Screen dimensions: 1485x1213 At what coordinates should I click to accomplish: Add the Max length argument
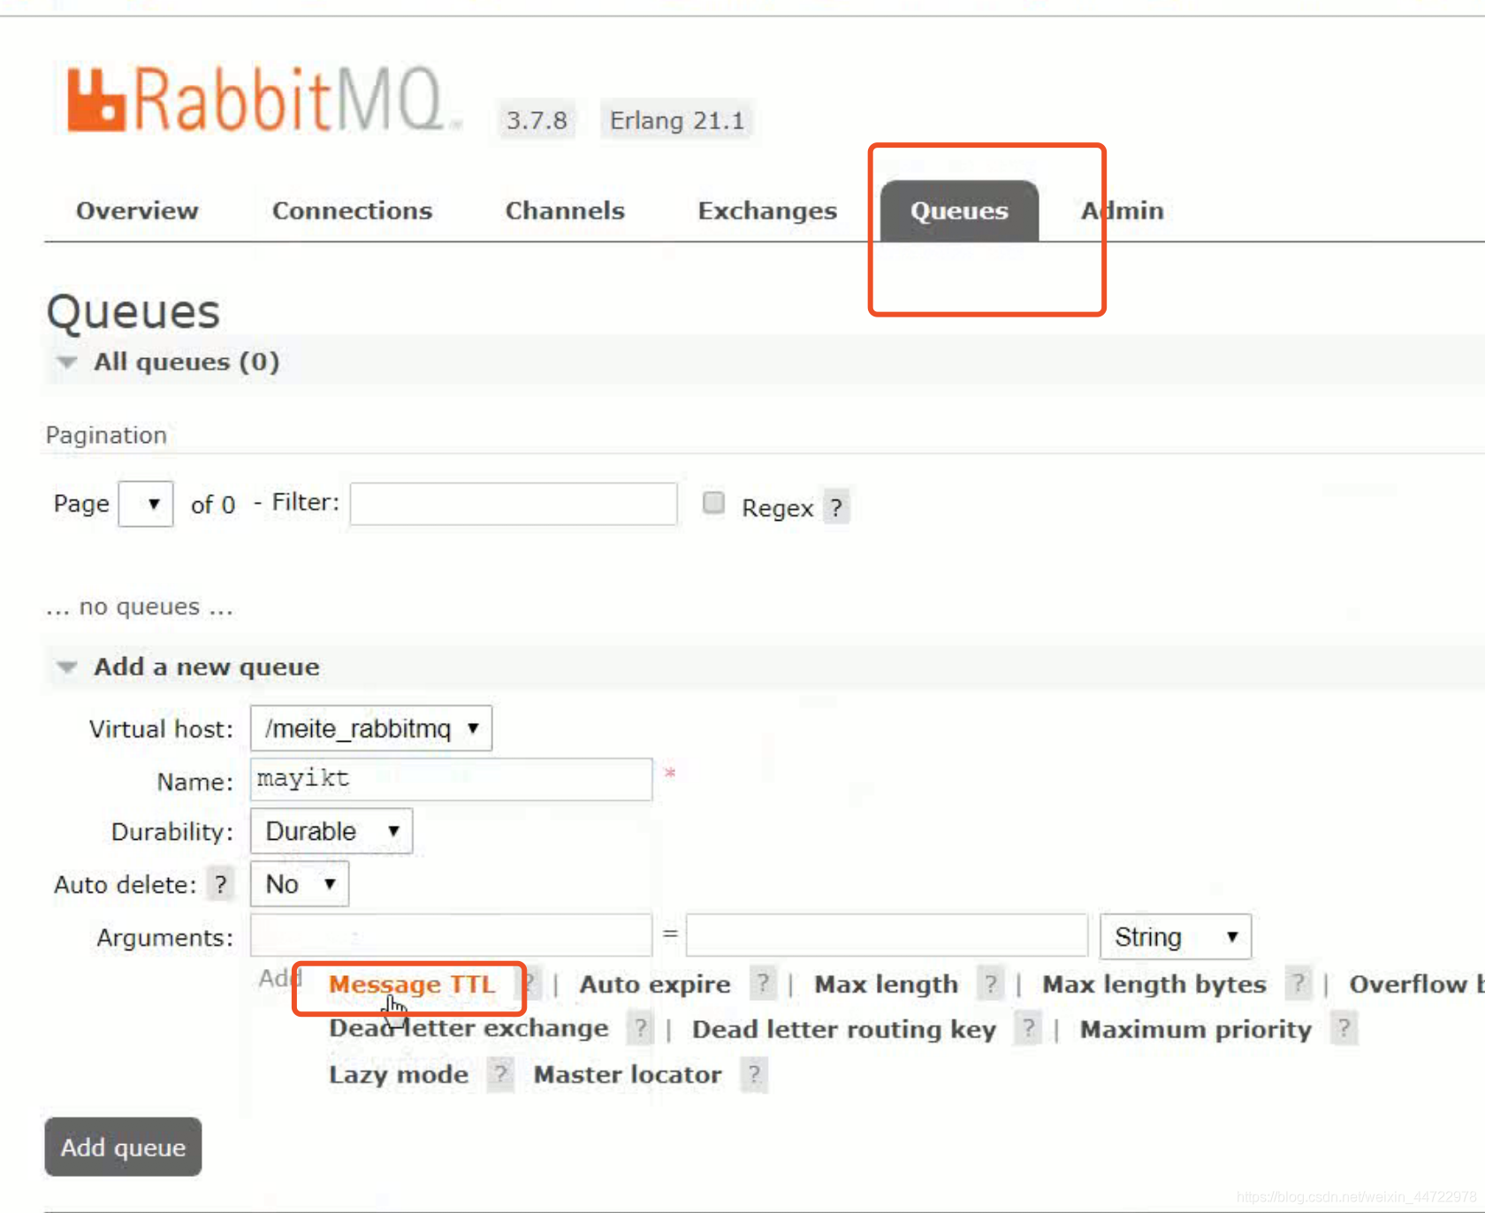tap(886, 984)
